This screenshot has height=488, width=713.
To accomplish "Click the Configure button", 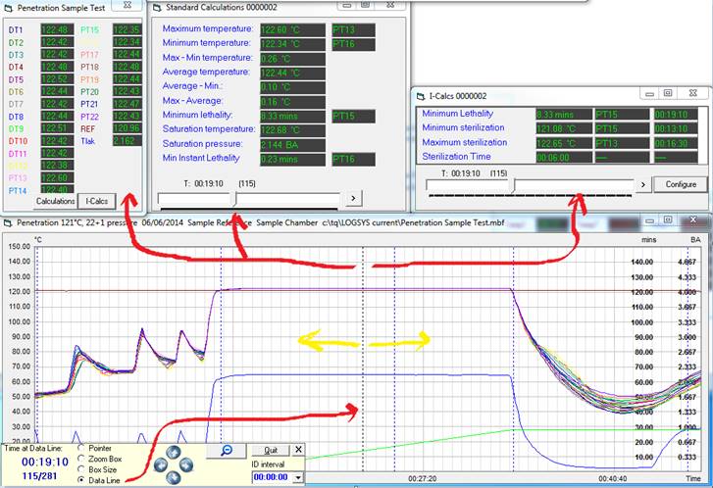I will point(681,184).
